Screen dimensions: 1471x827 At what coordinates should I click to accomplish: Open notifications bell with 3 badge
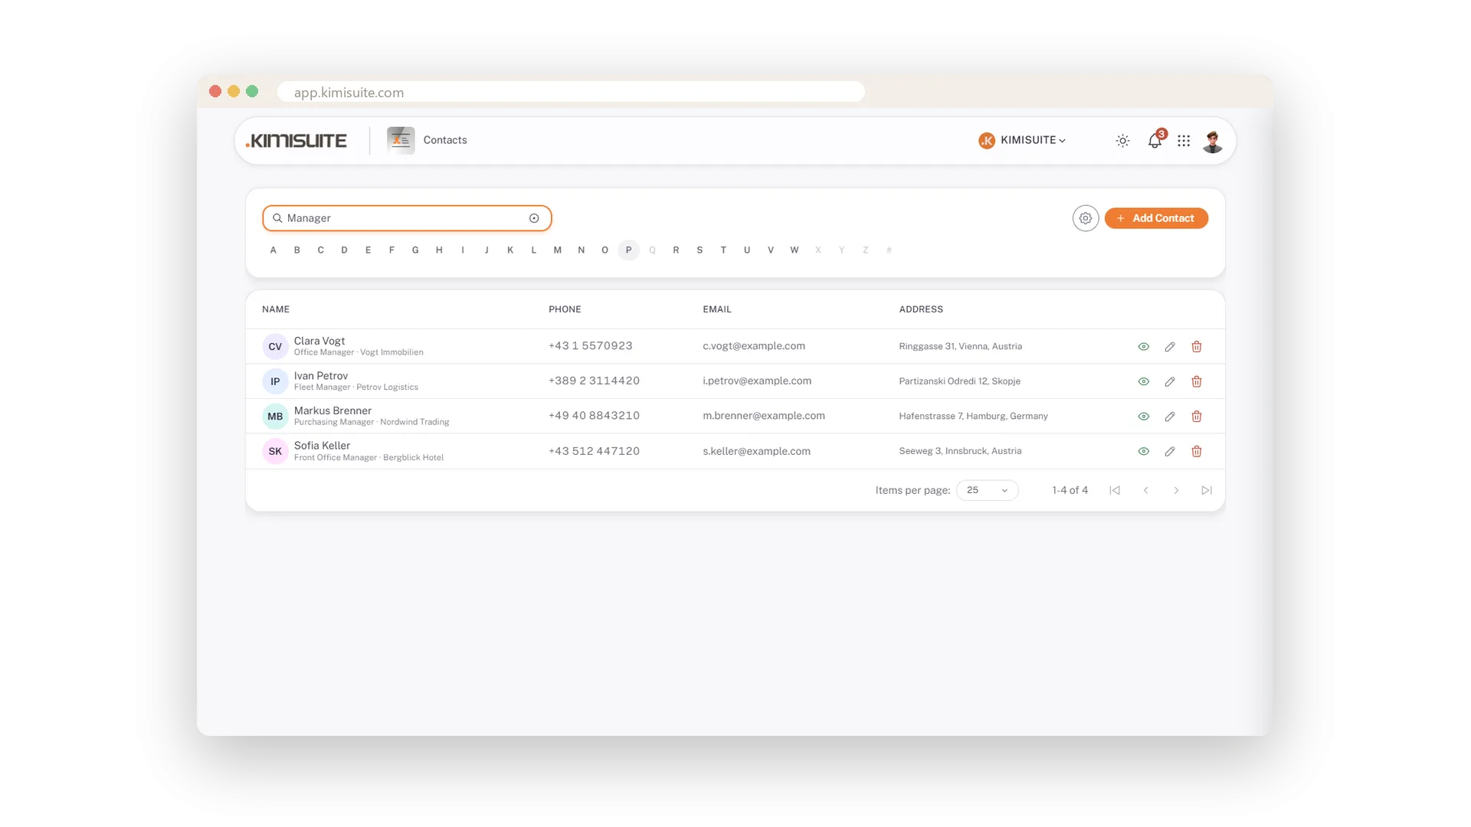click(1155, 140)
